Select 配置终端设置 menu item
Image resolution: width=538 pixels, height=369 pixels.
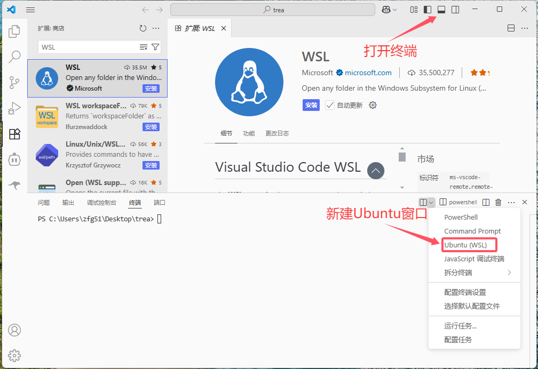pyautogui.click(x=474, y=293)
